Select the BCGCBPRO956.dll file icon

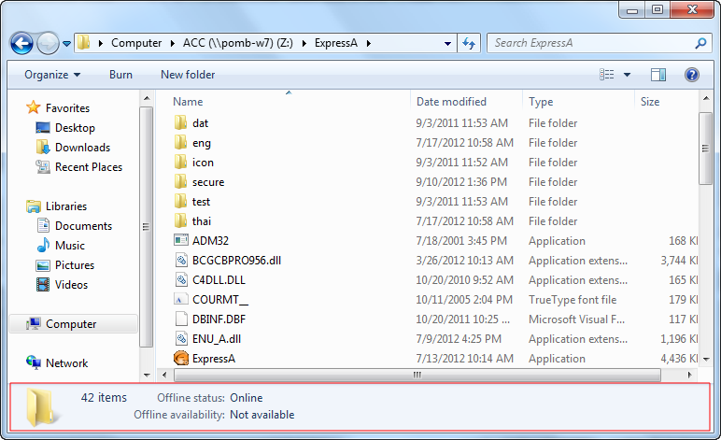[x=181, y=261]
